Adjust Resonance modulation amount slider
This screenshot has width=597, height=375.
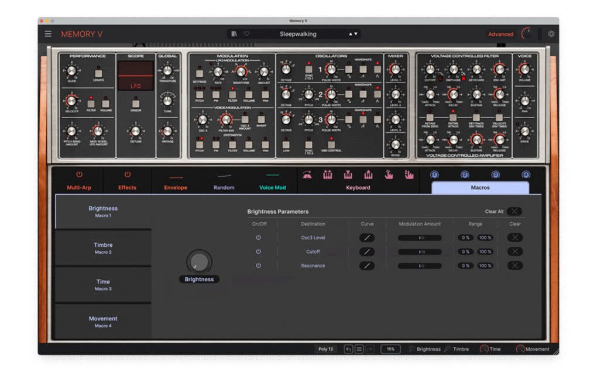[420, 266]
